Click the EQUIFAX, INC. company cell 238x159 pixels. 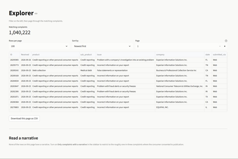180,107
